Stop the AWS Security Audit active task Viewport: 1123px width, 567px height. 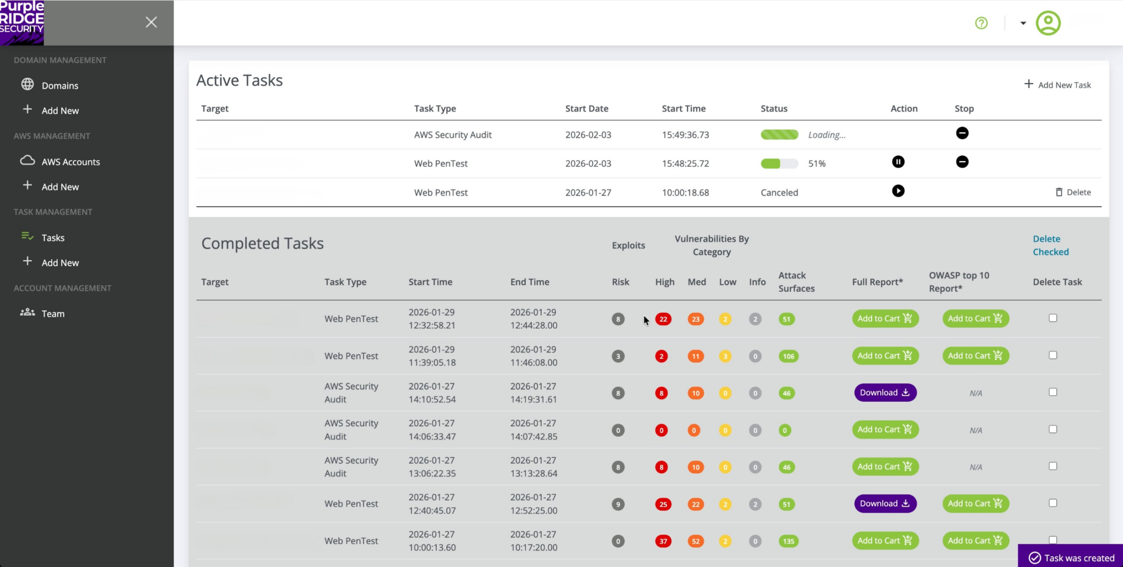[962, 133]
